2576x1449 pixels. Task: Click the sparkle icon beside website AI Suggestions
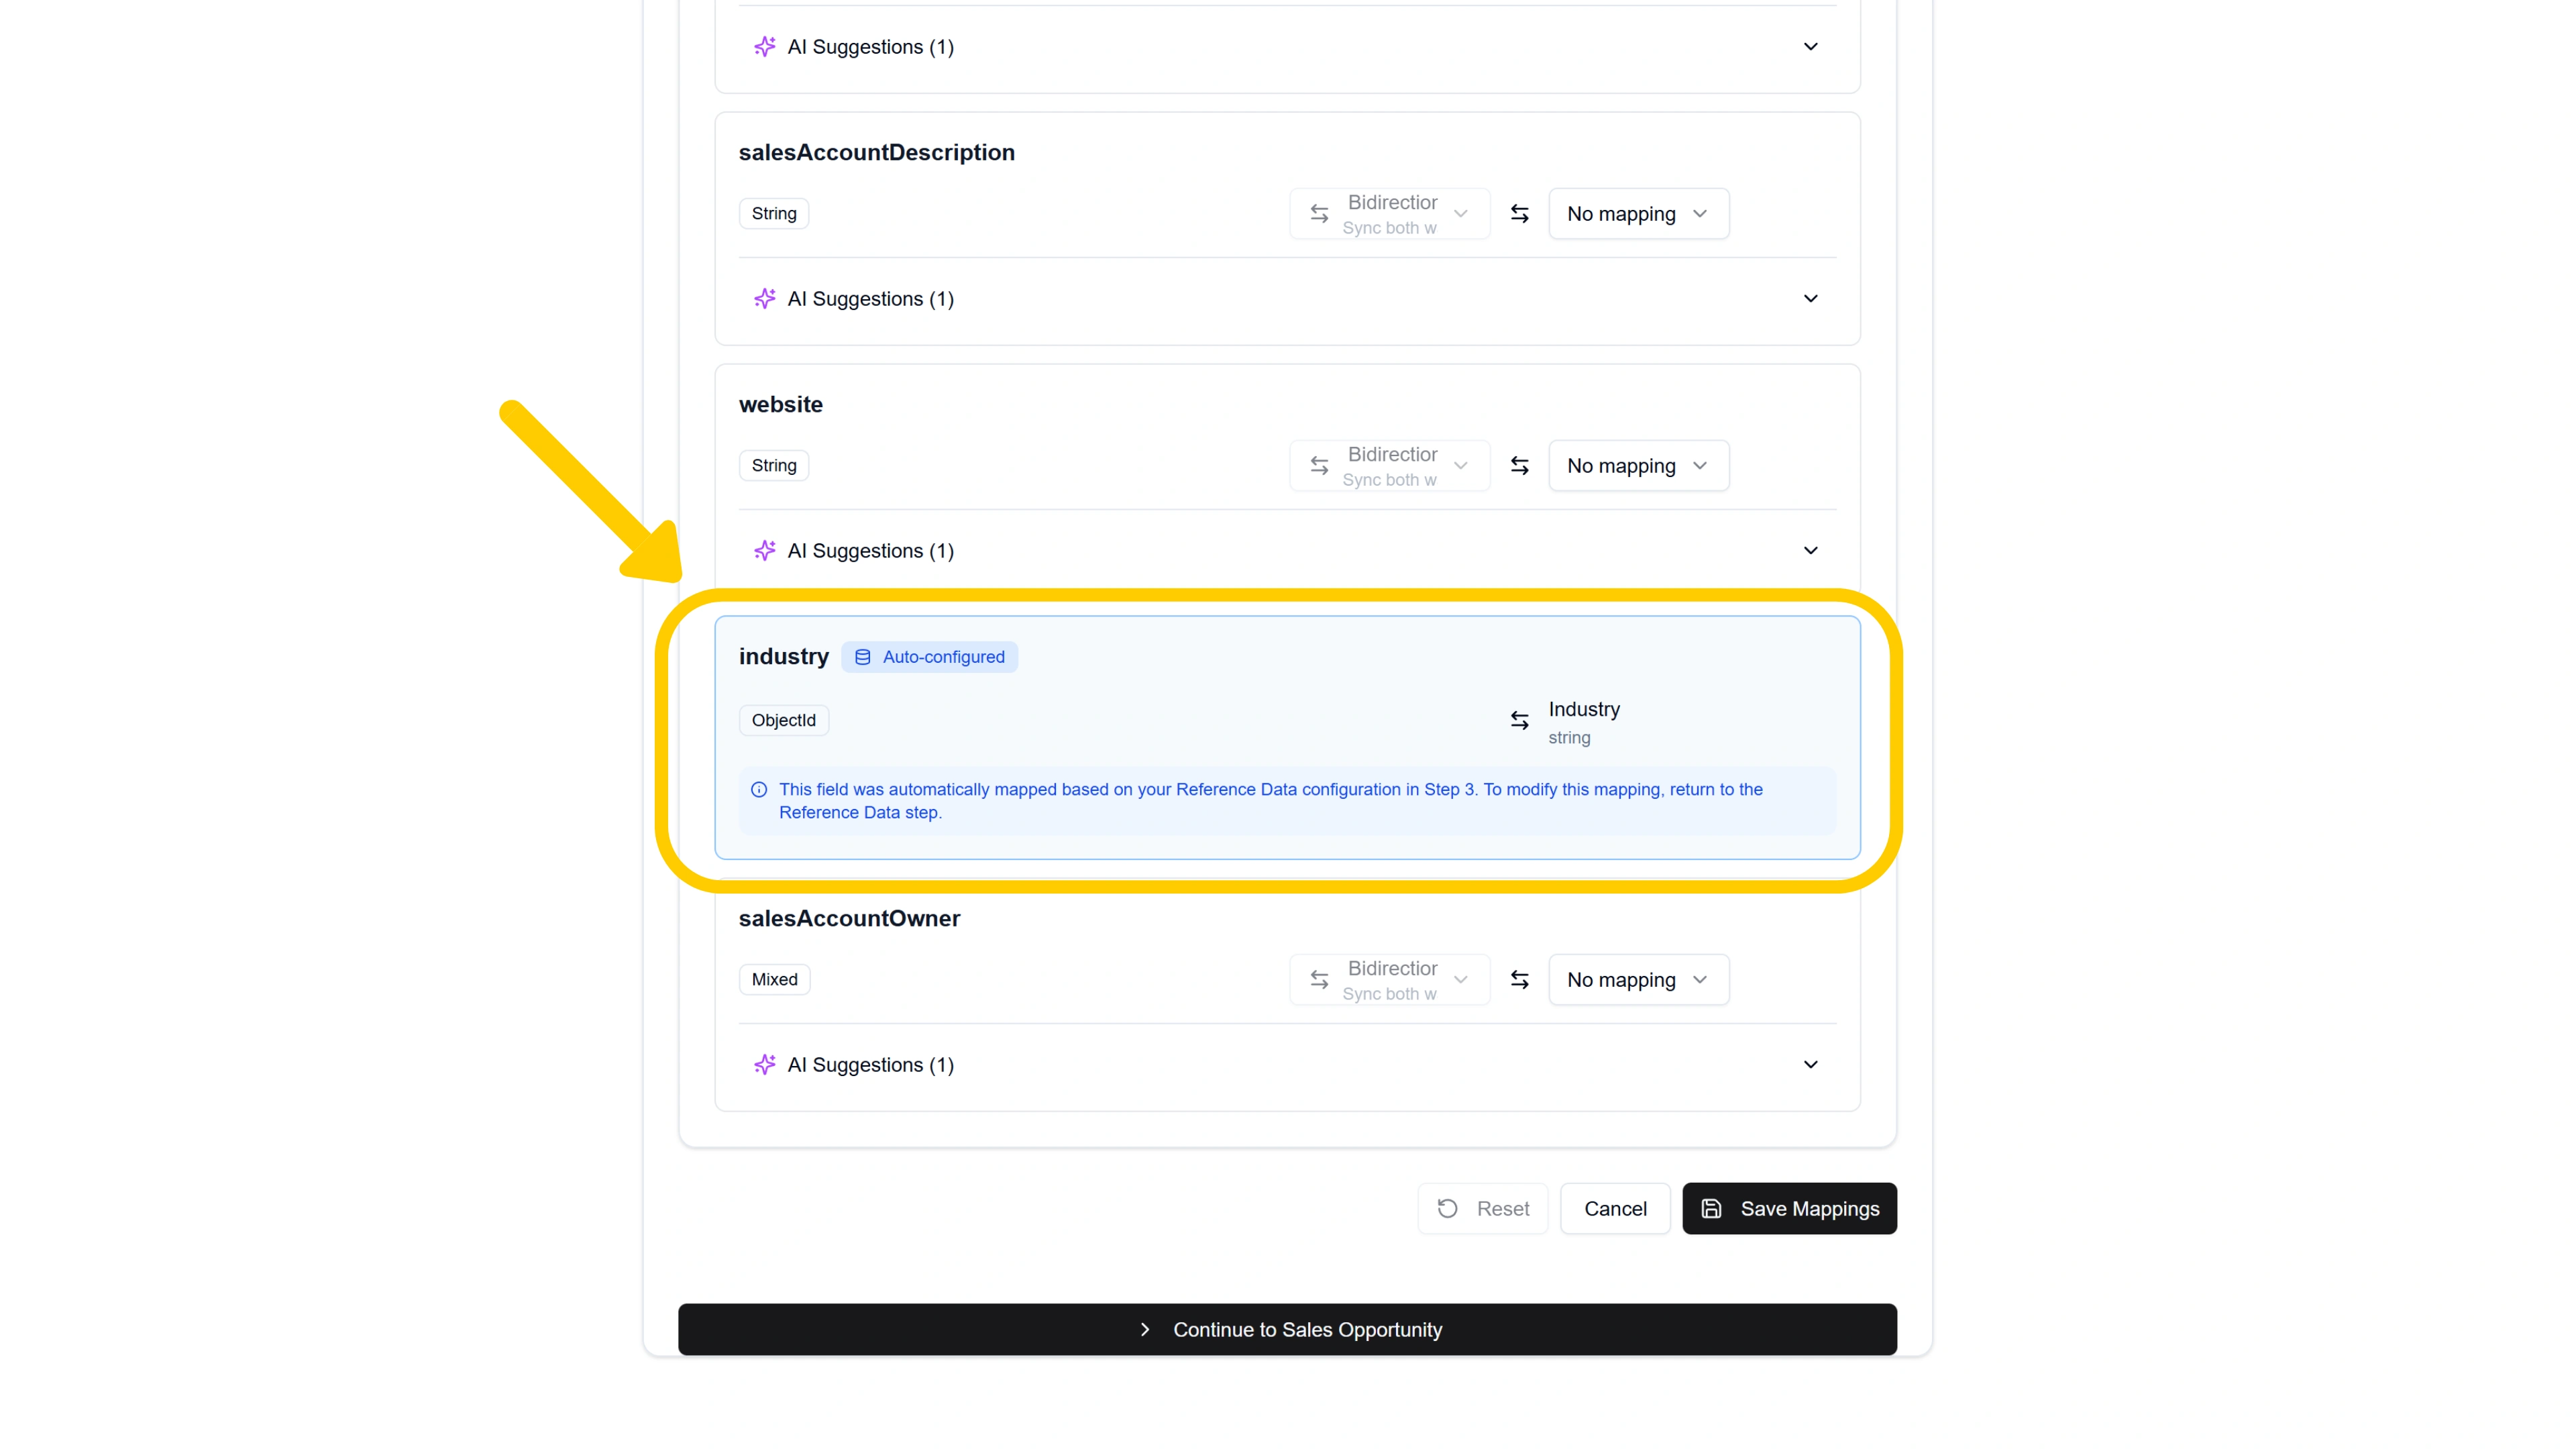point(765,550)
